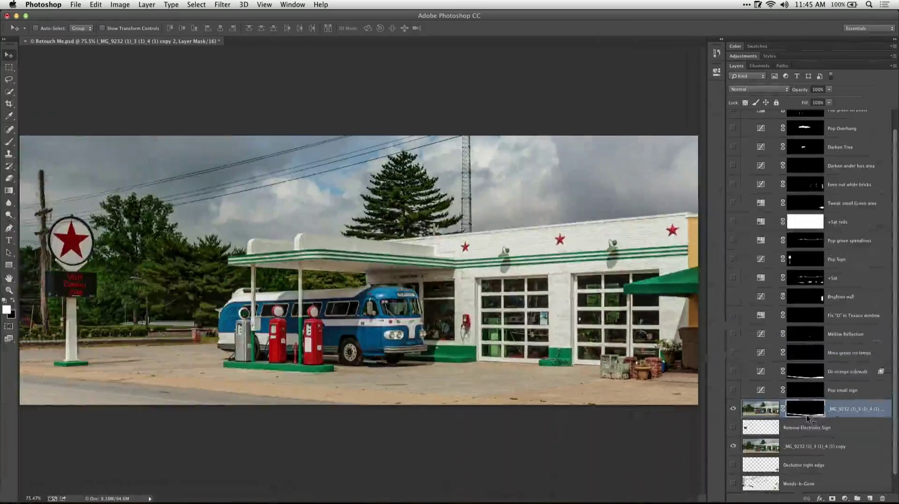Select the Rectangular Marquee tool
The height and width of the screenshot is (504, 899).
point(9,67)
